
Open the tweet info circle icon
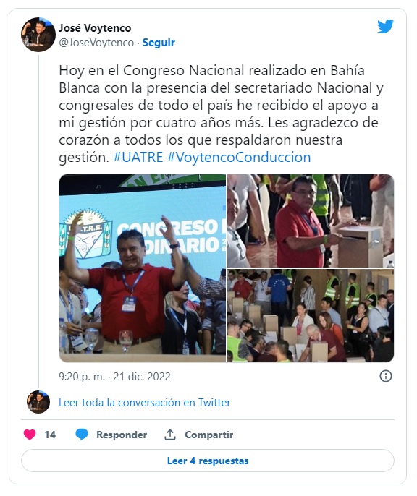386,376
